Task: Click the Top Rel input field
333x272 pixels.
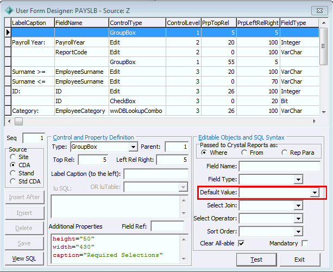Action: tap(93, 160)
